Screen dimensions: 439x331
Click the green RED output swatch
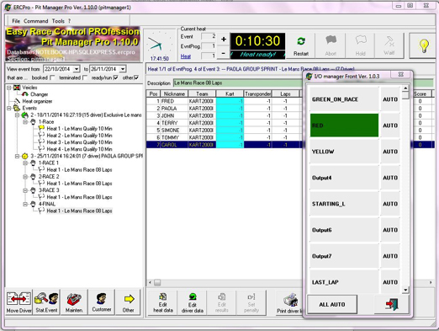click(344, 125)
